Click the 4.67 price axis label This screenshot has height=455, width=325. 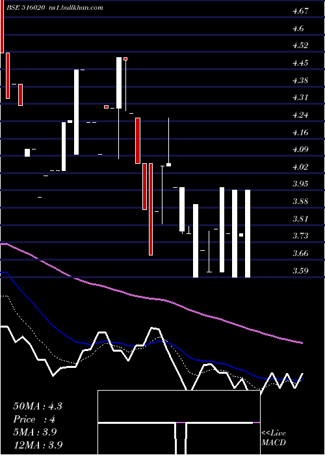point(300,11)
